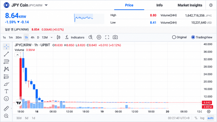Set the interval to 30m

pos(19,38)
